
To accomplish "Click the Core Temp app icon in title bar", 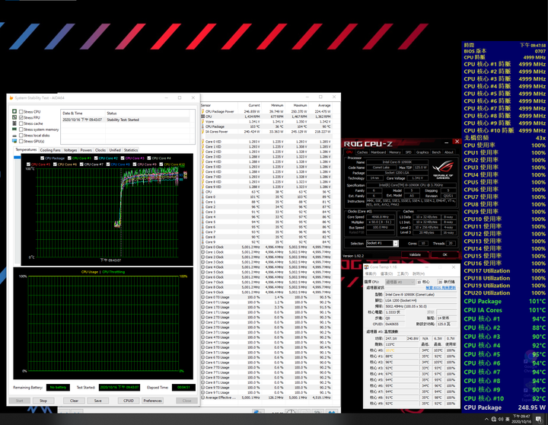I will tap(367, 267).
